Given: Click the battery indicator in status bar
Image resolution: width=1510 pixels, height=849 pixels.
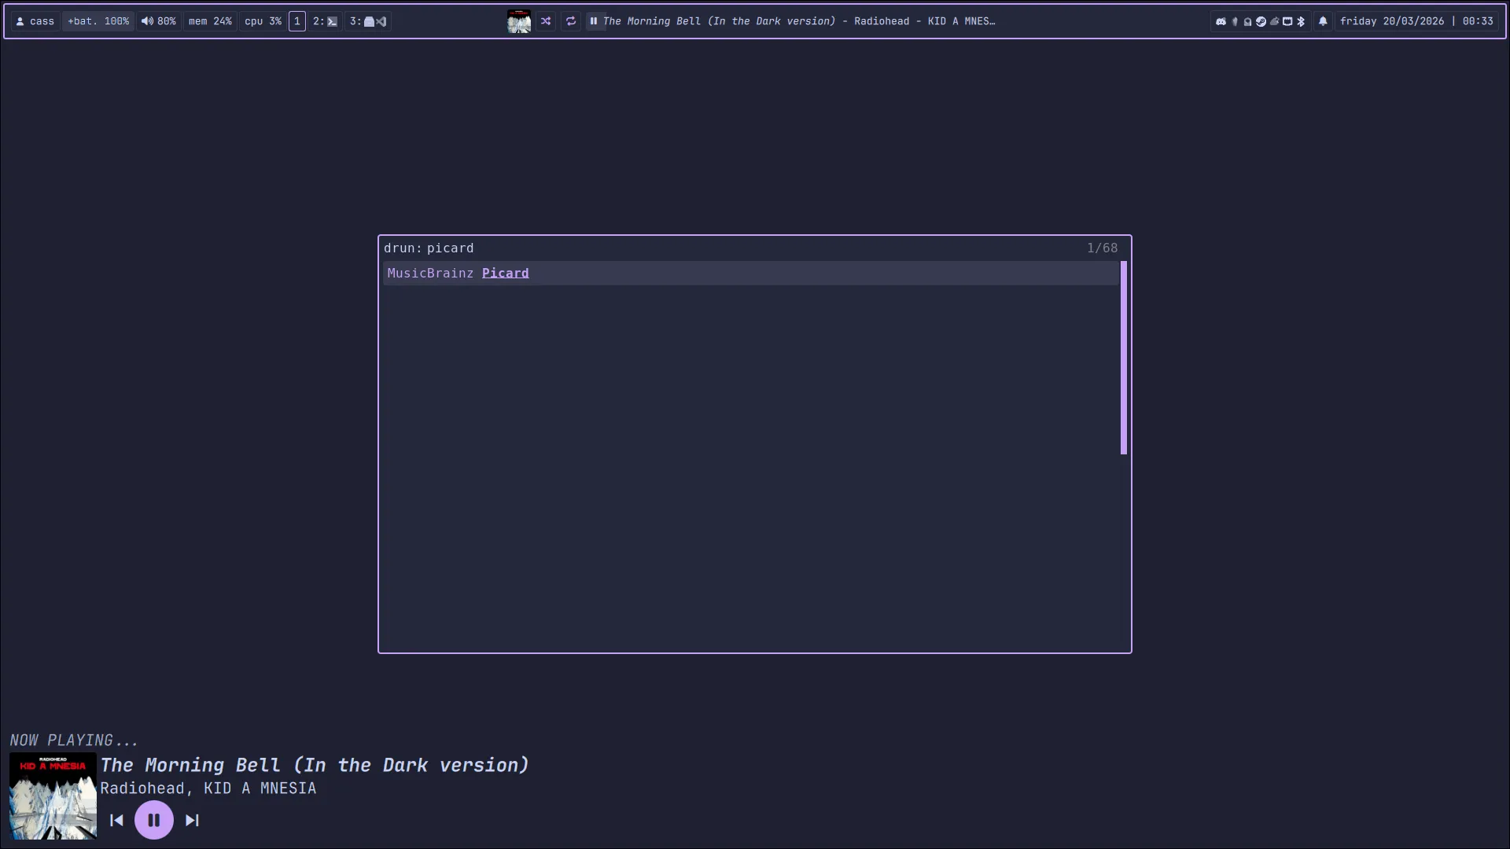Looking at the screenshot, I should click(97, 21).
